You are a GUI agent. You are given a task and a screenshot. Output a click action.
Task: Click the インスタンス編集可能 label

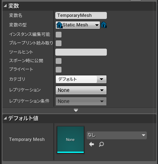click(x=30, y=34)
